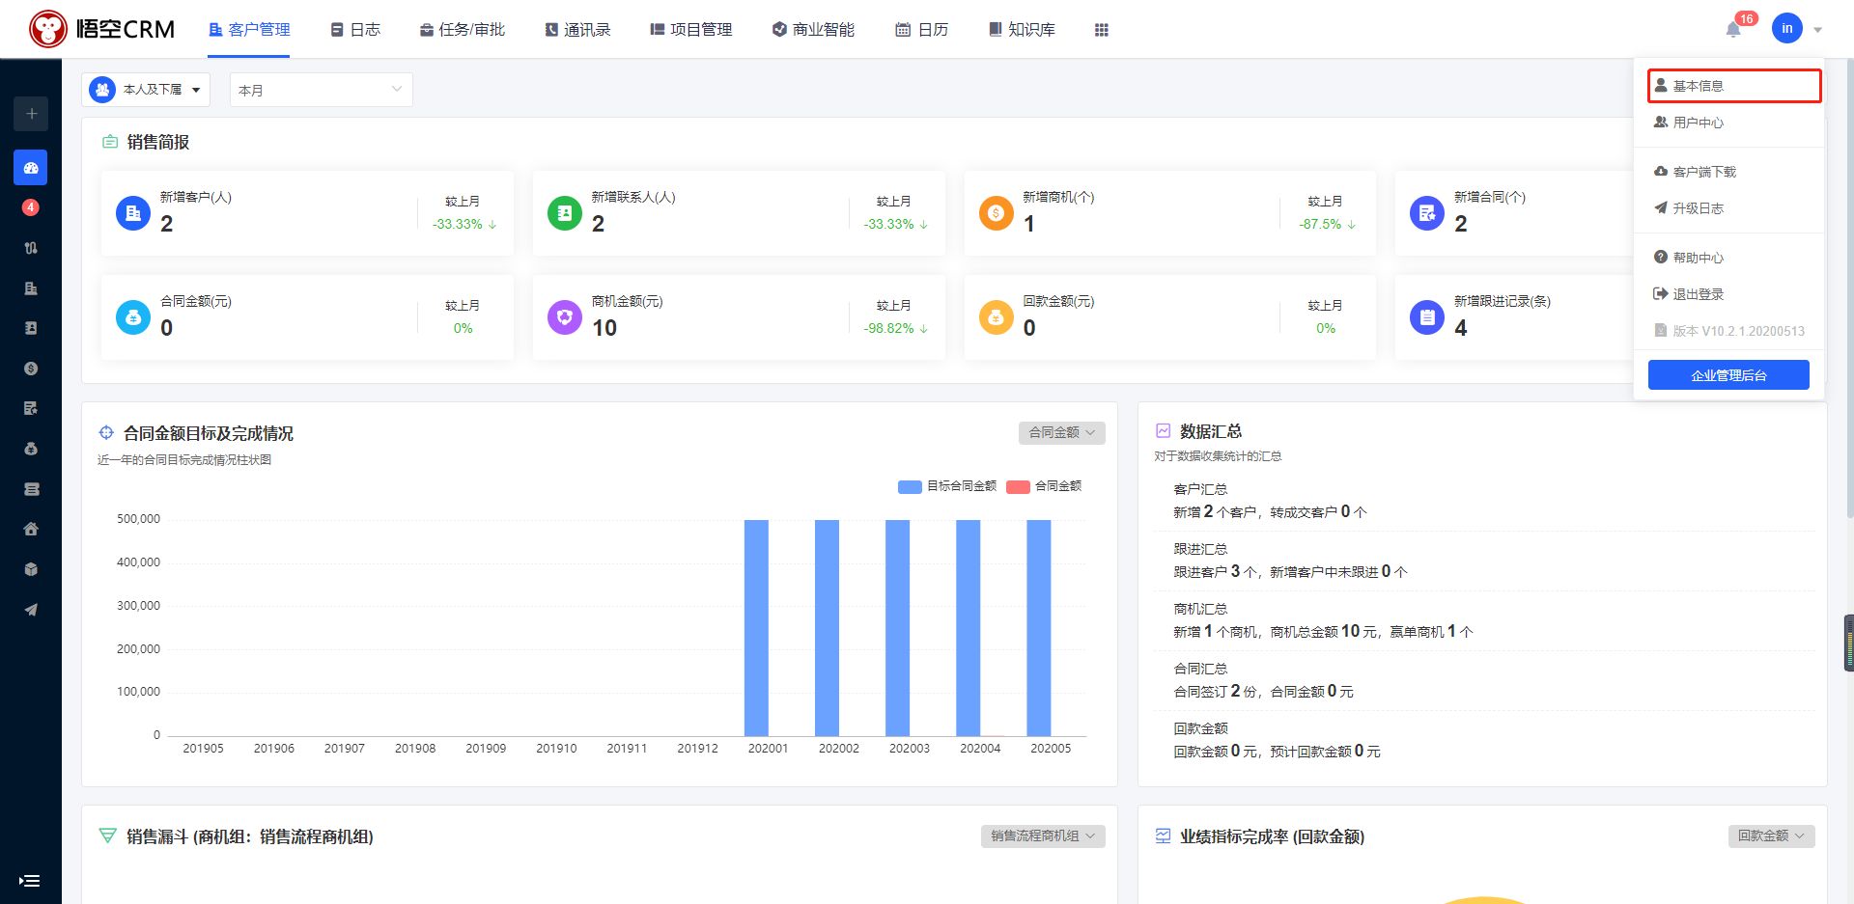Click the quick-add plus button in sidebar
Viewport: 1854px width, 904px height.
point(31,114)
